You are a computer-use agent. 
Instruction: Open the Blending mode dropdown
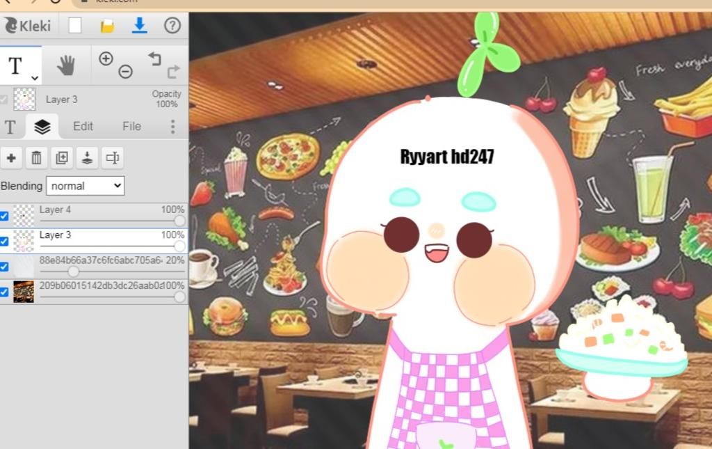coord(86,186)
